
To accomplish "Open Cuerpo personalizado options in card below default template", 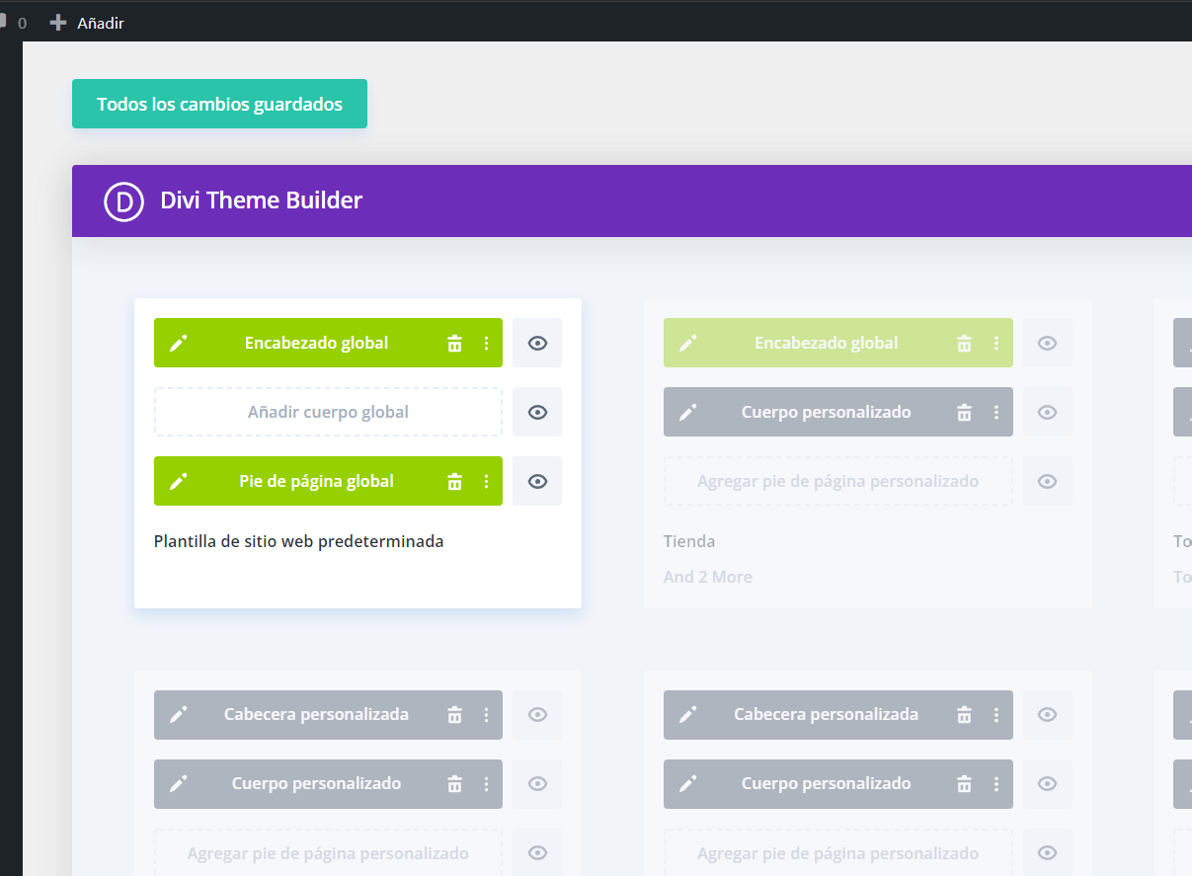I will (x=486, y=783).
